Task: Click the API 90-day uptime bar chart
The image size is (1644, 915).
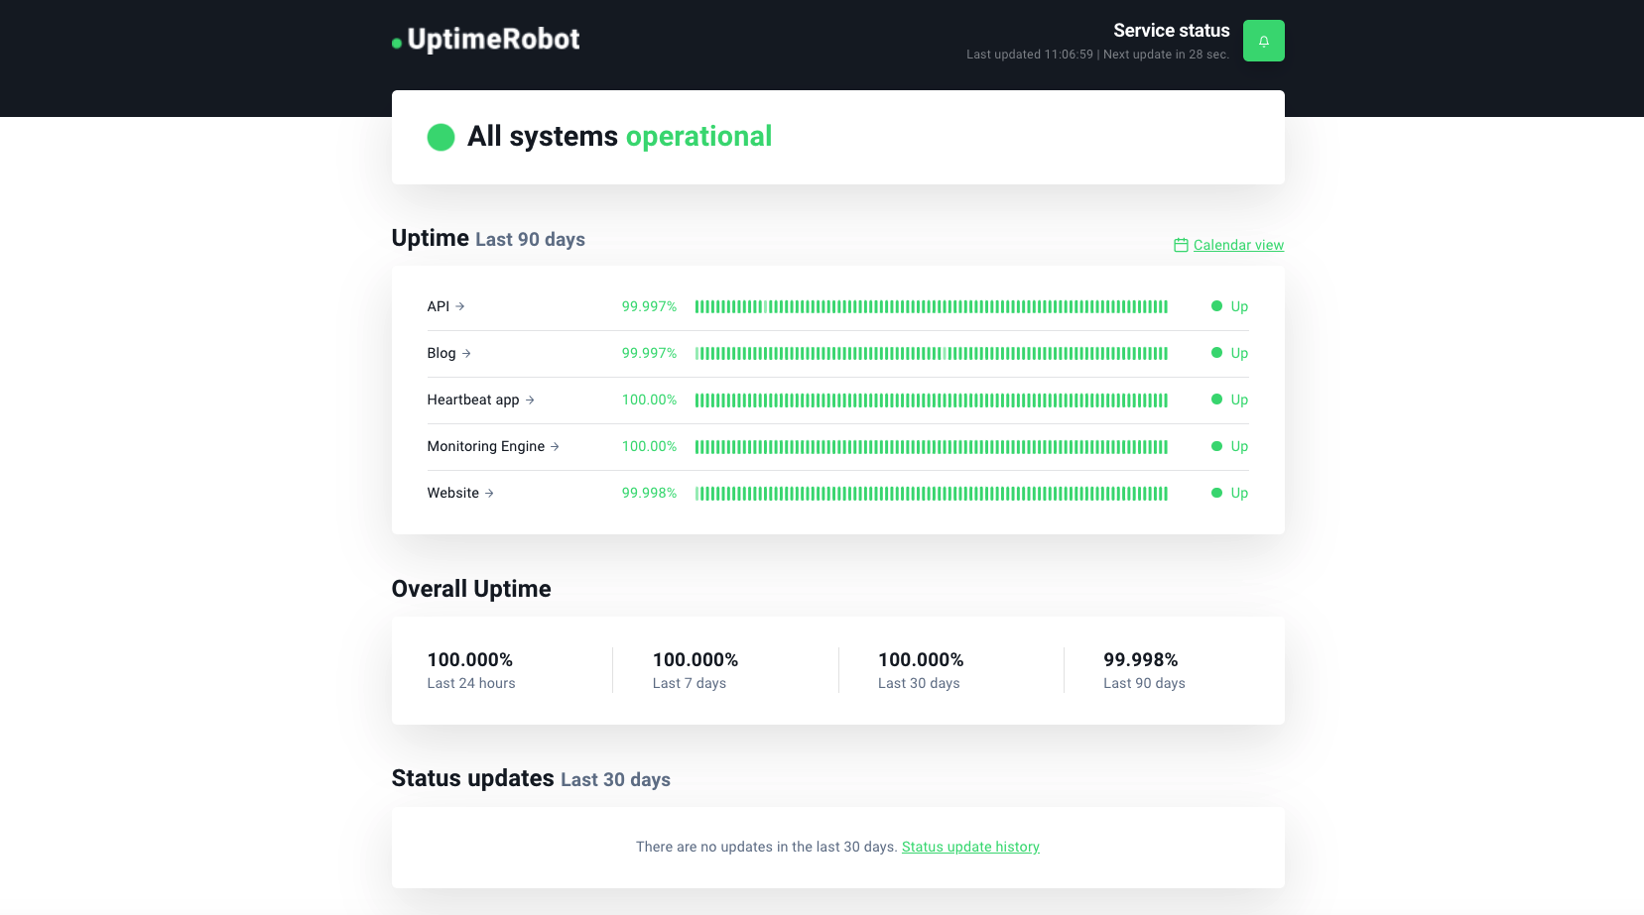Action: pyautogui.click(x=932, y=306)
